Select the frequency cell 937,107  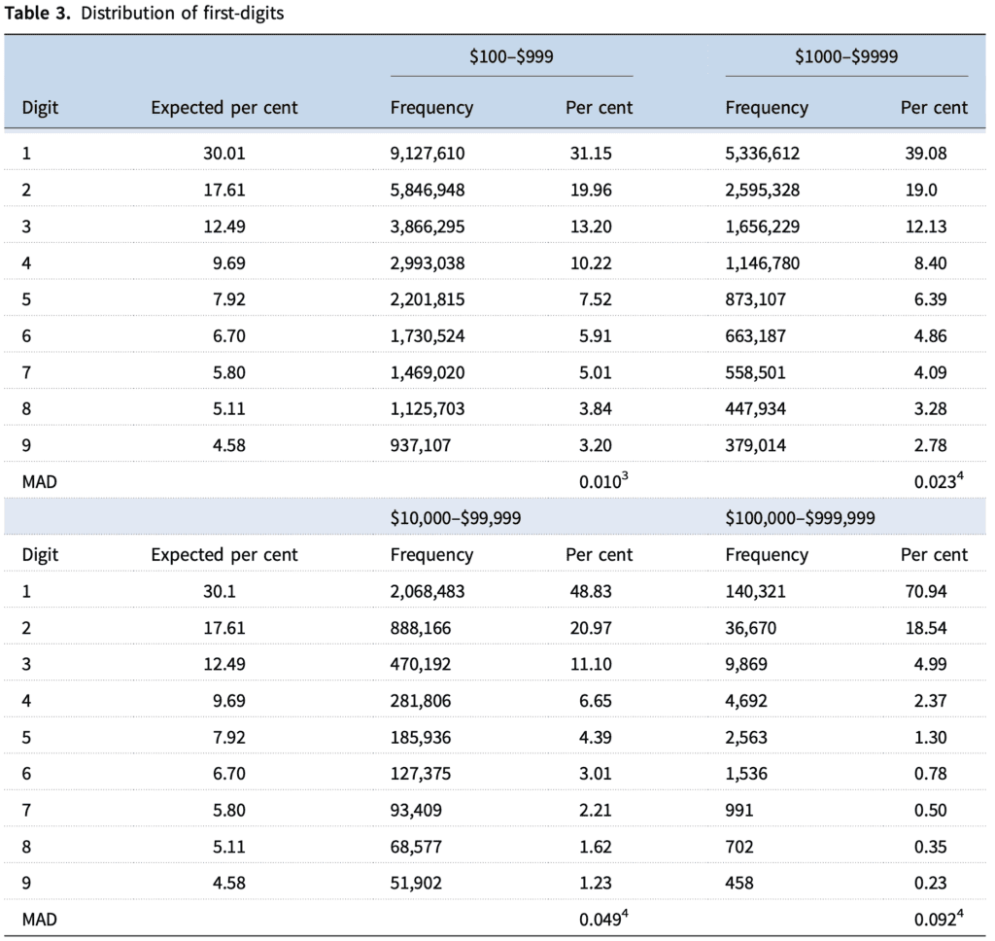click(x=420, y=446)
